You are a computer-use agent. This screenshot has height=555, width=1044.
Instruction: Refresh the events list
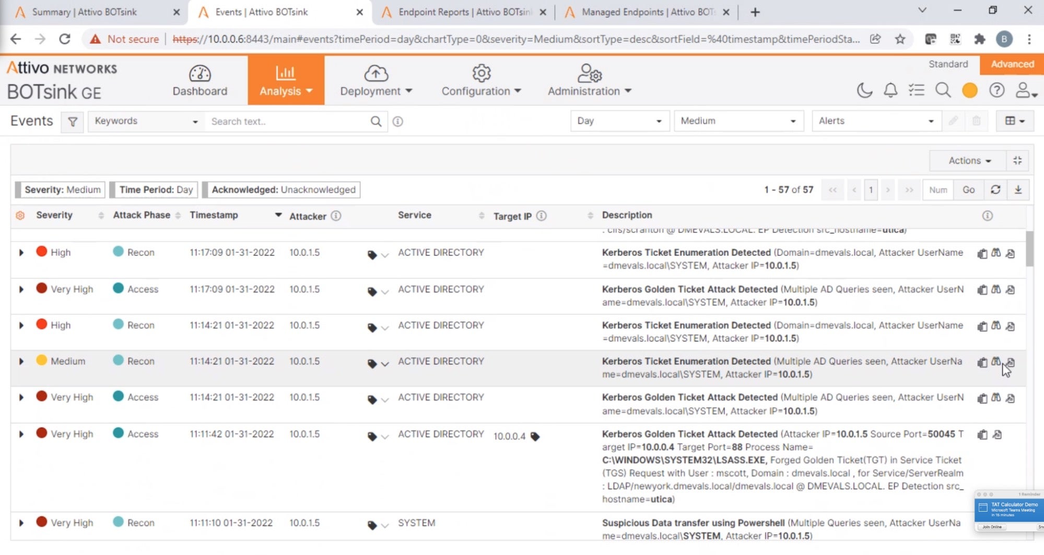995,190
